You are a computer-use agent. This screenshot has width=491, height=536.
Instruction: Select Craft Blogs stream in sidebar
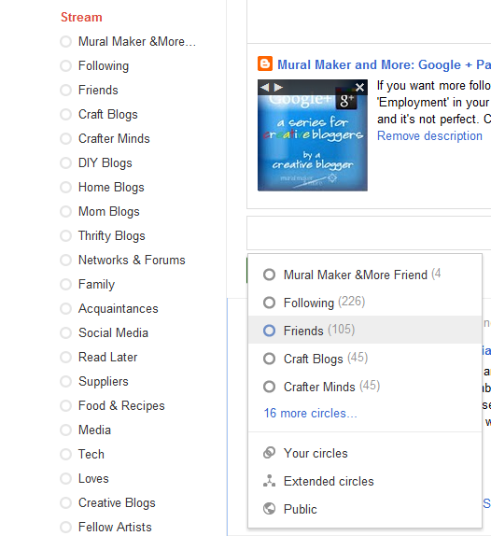coord(99,114)
